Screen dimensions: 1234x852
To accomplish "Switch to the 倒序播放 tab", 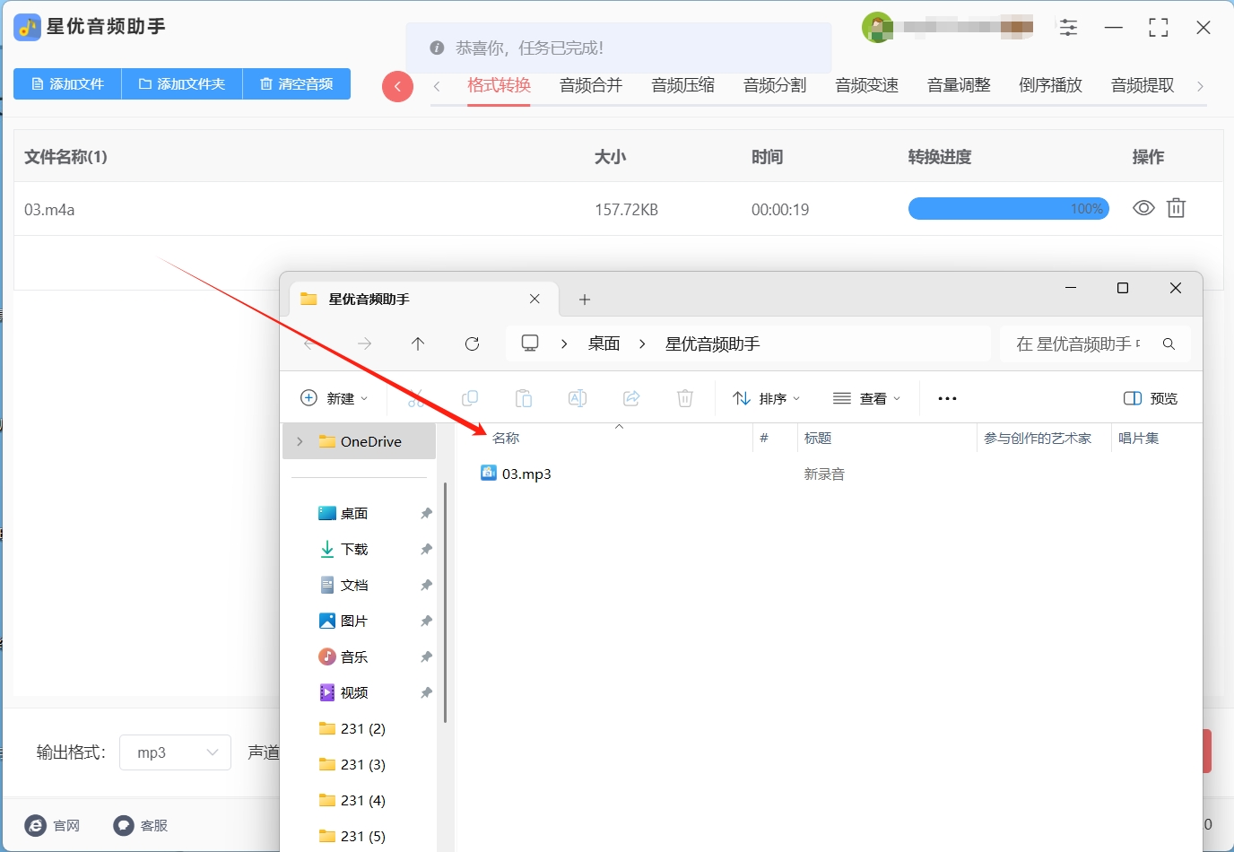I will (x=1051, y=85).
